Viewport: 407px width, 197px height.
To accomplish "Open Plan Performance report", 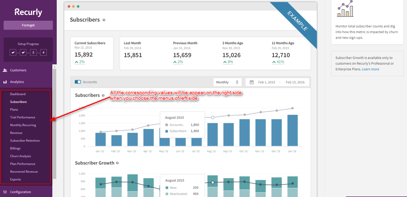I will point(23,164).
